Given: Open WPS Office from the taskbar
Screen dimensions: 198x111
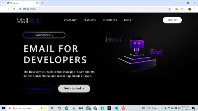Looking at the screenshot, I should click(x=123, y=108).
